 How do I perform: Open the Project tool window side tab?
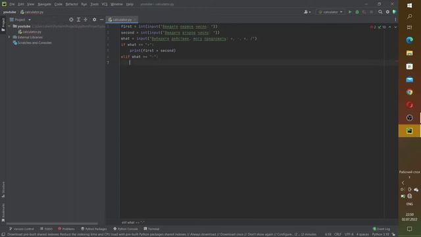tap(3, 24)
